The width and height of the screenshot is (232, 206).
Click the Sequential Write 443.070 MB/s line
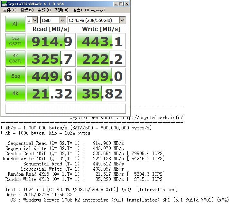pyautogui.click(x=64, y=148)
